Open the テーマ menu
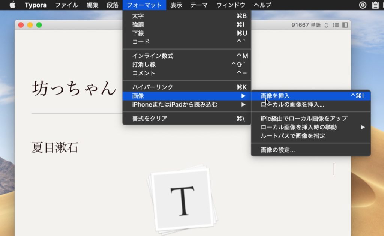The image size is (384, 236). 199,5
